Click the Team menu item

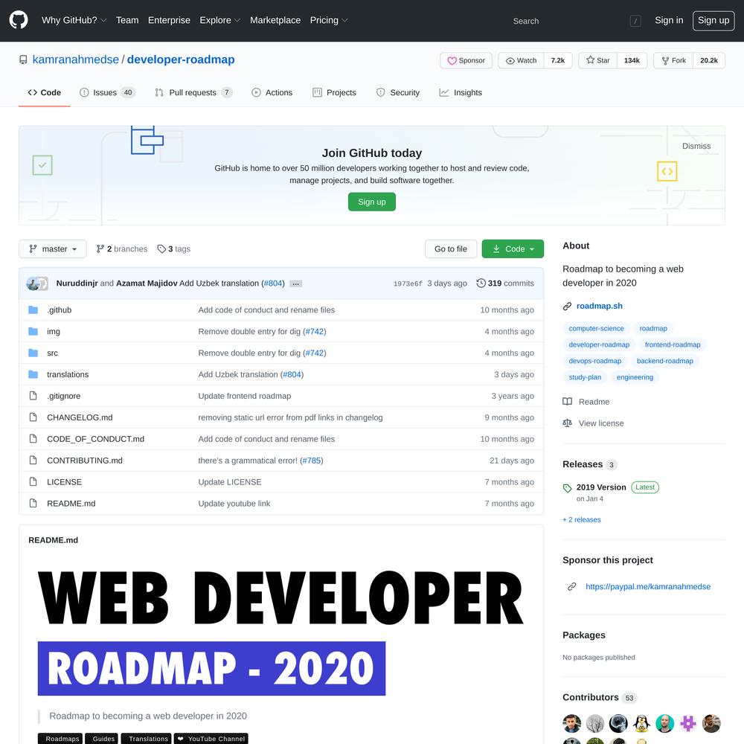127,20
